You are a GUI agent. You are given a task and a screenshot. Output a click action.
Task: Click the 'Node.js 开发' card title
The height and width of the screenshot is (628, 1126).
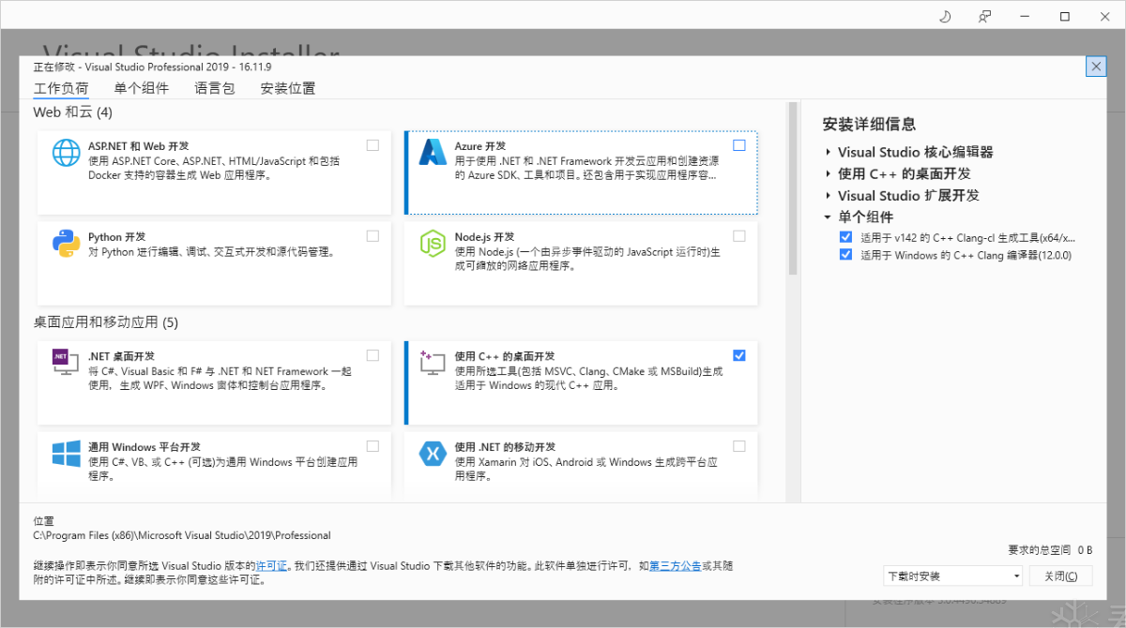pos(485,237)
